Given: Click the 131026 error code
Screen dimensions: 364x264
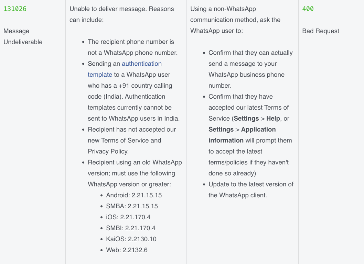Looking at the screenshot, I should (15, 9).
